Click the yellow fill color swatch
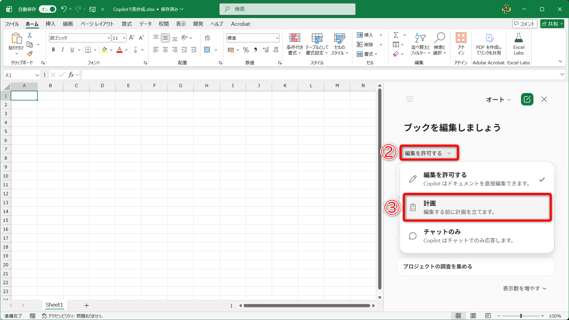 point(104,50)
